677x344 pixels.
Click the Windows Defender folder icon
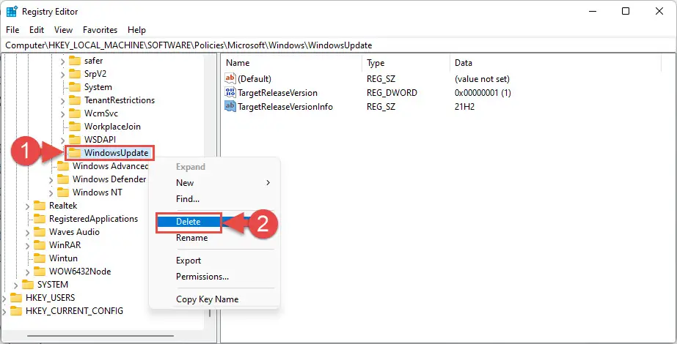tap(63, 179)
